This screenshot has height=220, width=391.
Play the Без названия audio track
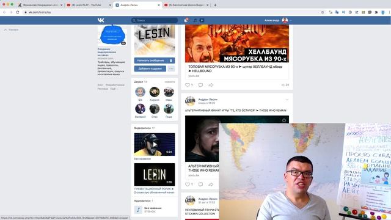(x=138, y=210)
